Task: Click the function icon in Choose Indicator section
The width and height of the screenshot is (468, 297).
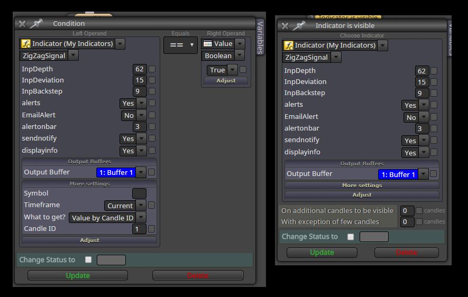Action: (x=288, y=45)
